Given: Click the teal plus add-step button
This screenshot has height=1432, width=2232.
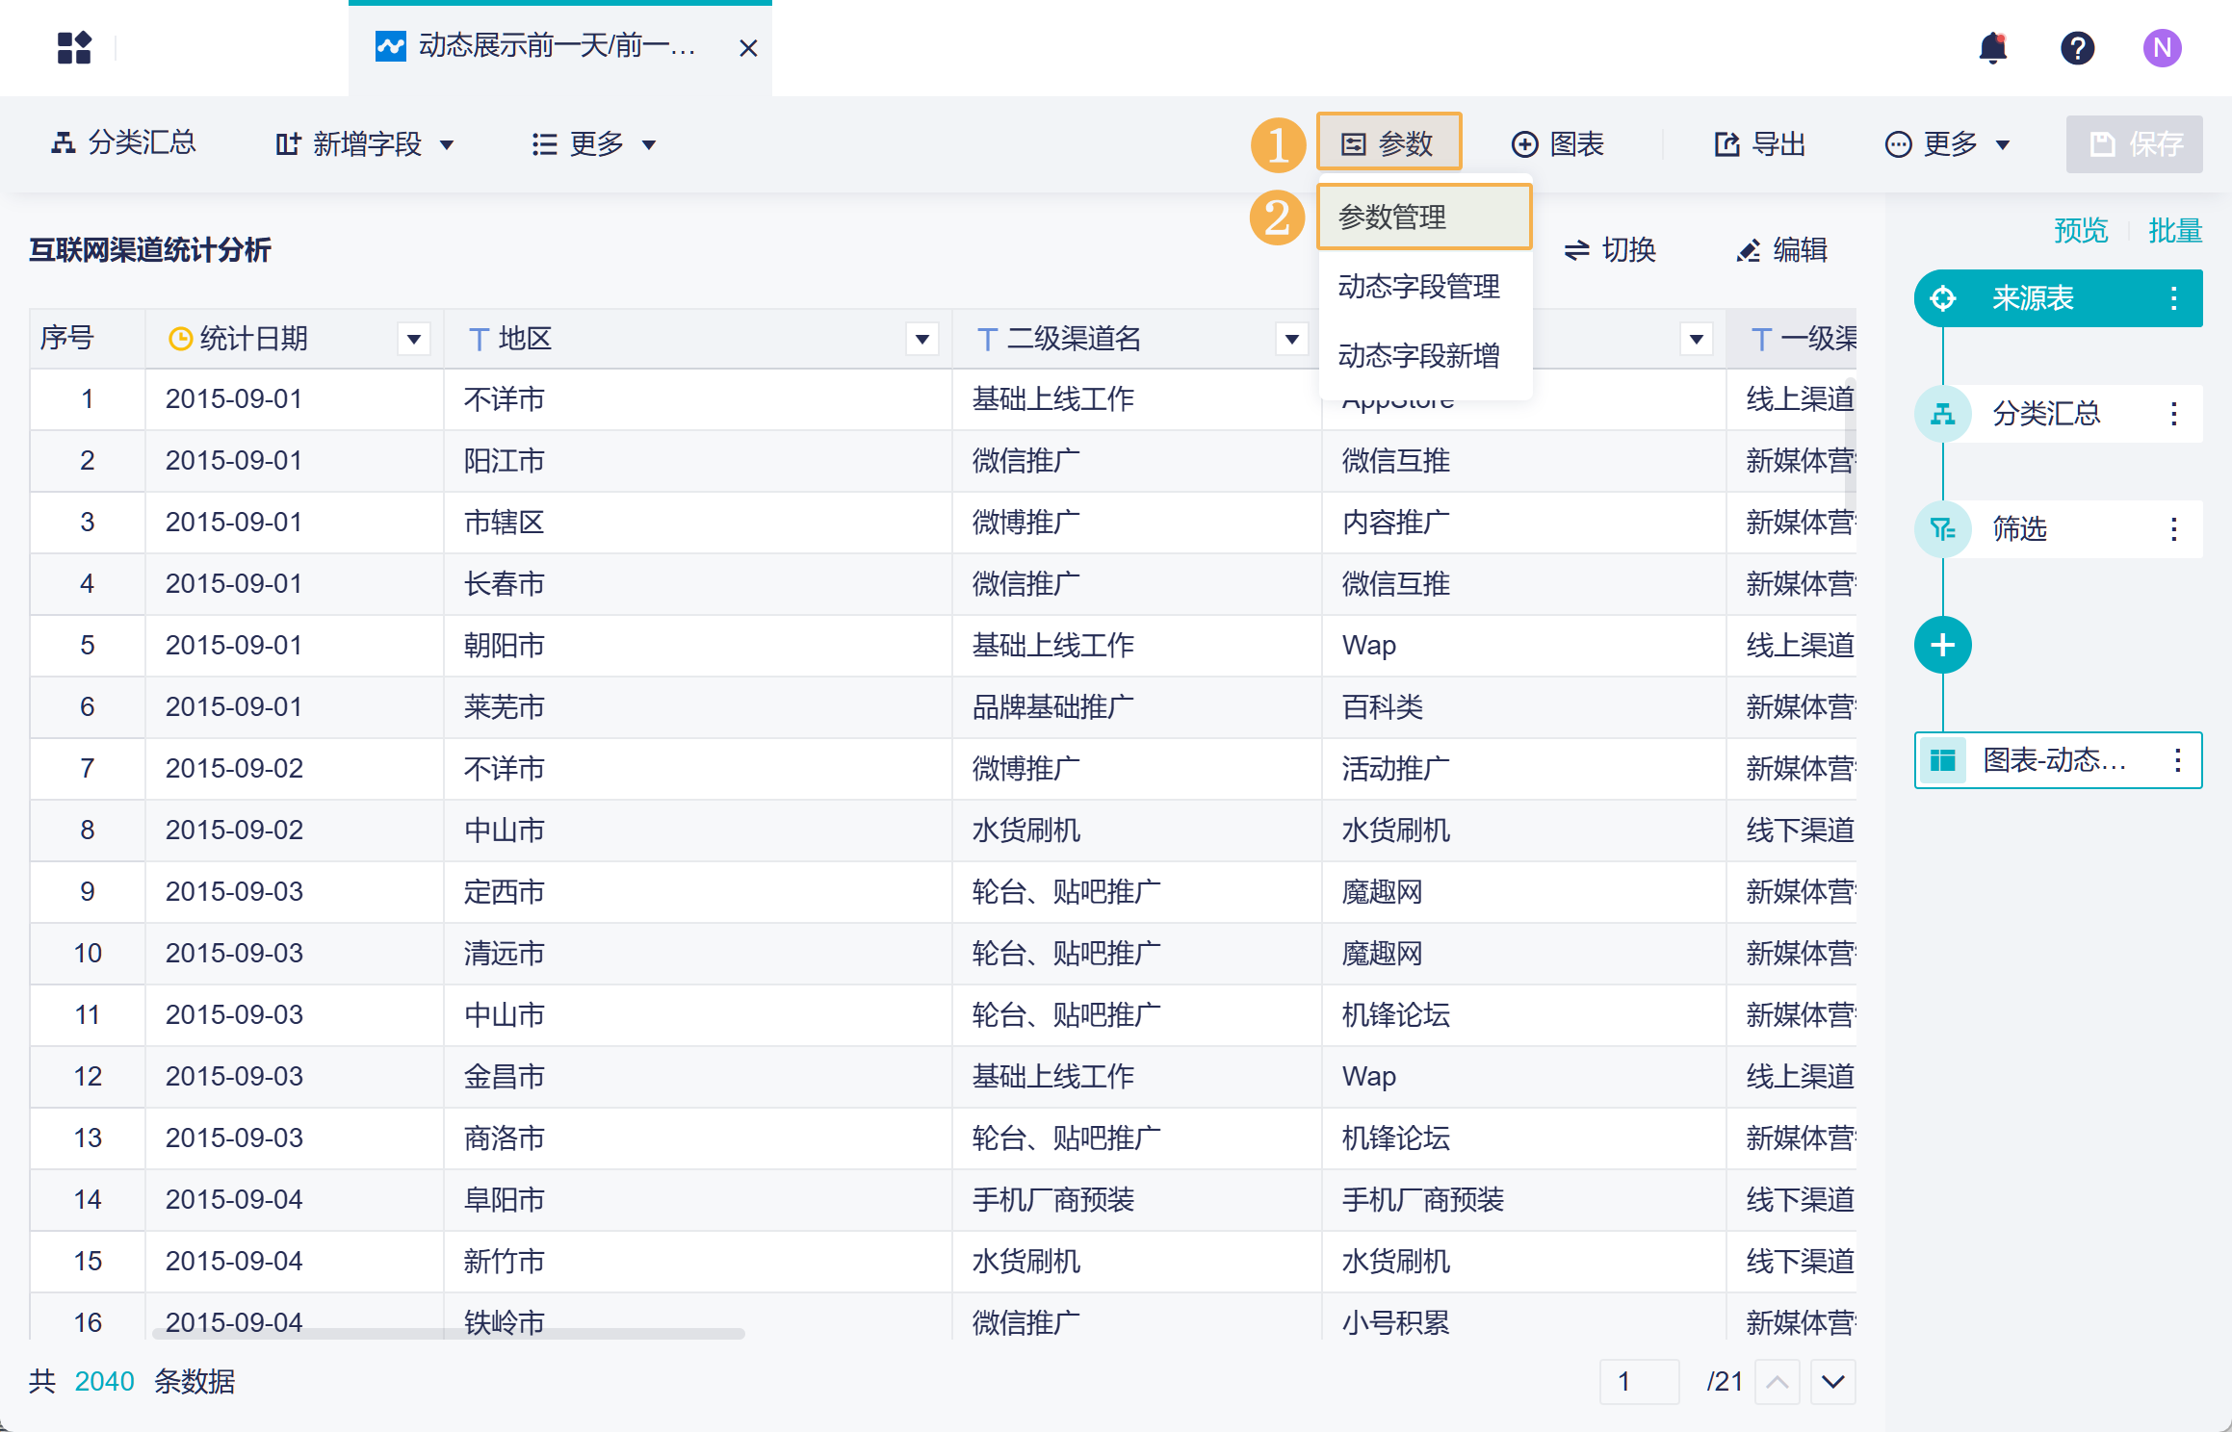Looking at the screenshot, I should 1942,645.
